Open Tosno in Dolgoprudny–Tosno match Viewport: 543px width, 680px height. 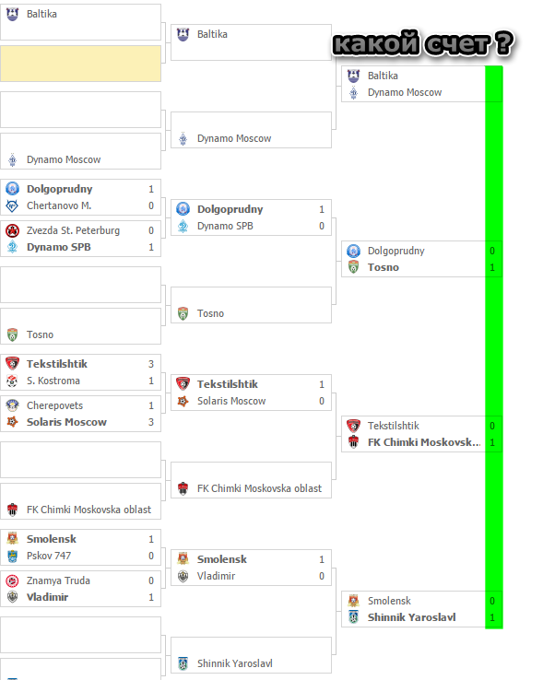click(383, 267)
